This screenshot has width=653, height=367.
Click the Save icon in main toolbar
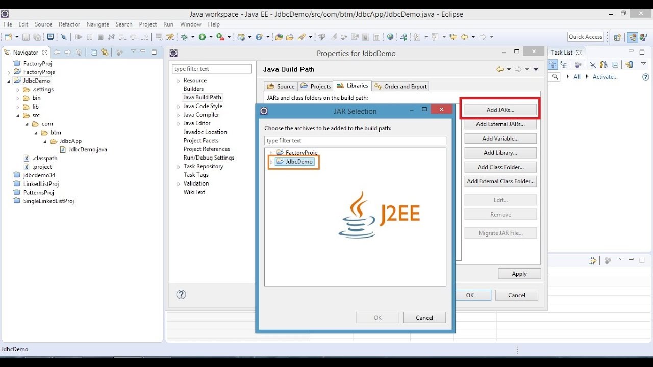pyautogui.click(x=26, y=37)
